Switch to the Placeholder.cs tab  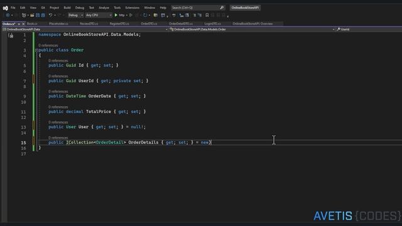click(x=58, y=24)
